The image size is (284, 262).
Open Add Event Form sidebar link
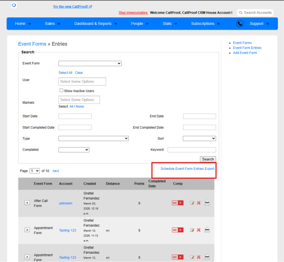(x=245, y=53)
